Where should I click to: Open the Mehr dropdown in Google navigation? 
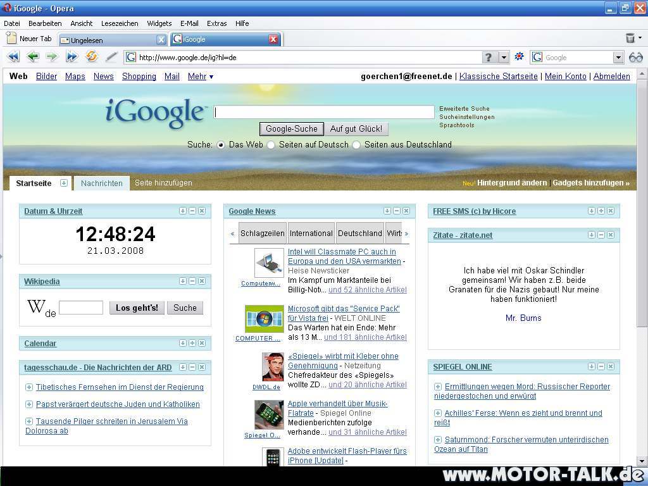point(201,77)
